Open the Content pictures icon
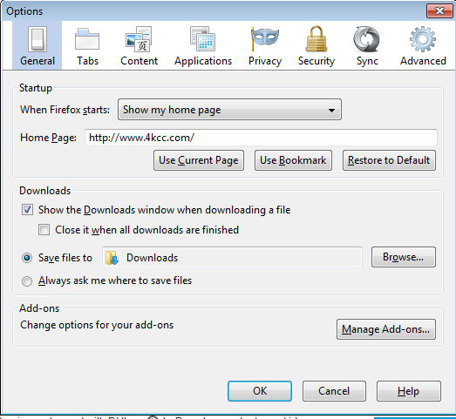The width and height of the screenshot is (456, 419). pyautogui.click(x=139, y=39)
